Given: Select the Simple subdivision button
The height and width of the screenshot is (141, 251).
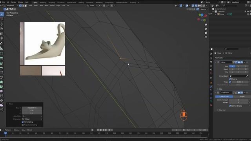Looking at the screenshot, I should point(242,97).
